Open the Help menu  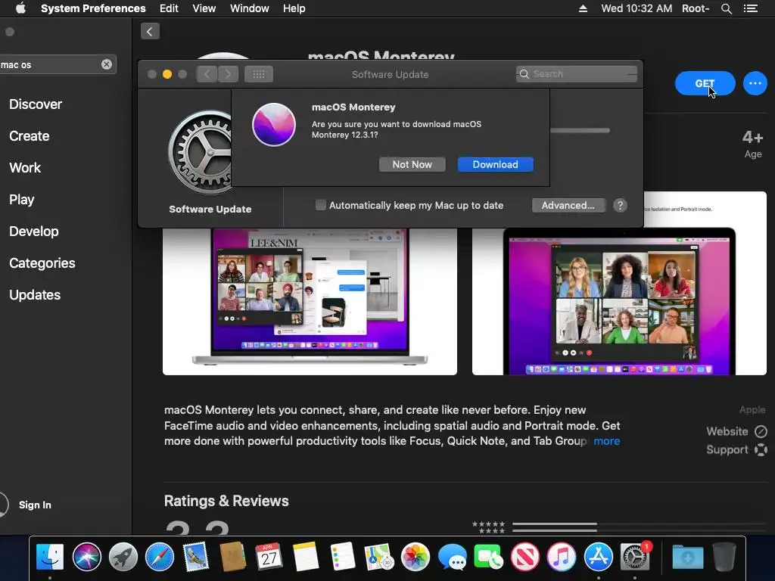click(x=294, y=8)
